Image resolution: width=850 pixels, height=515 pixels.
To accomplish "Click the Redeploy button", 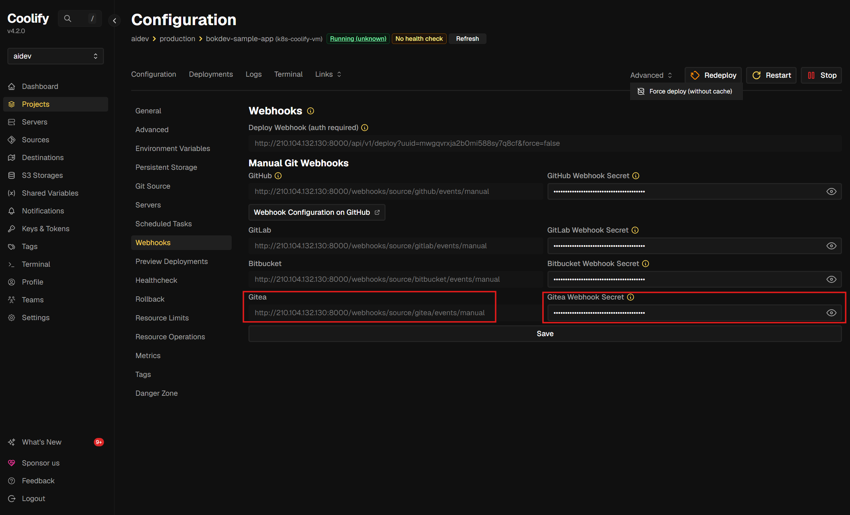I will pos(713,75).
